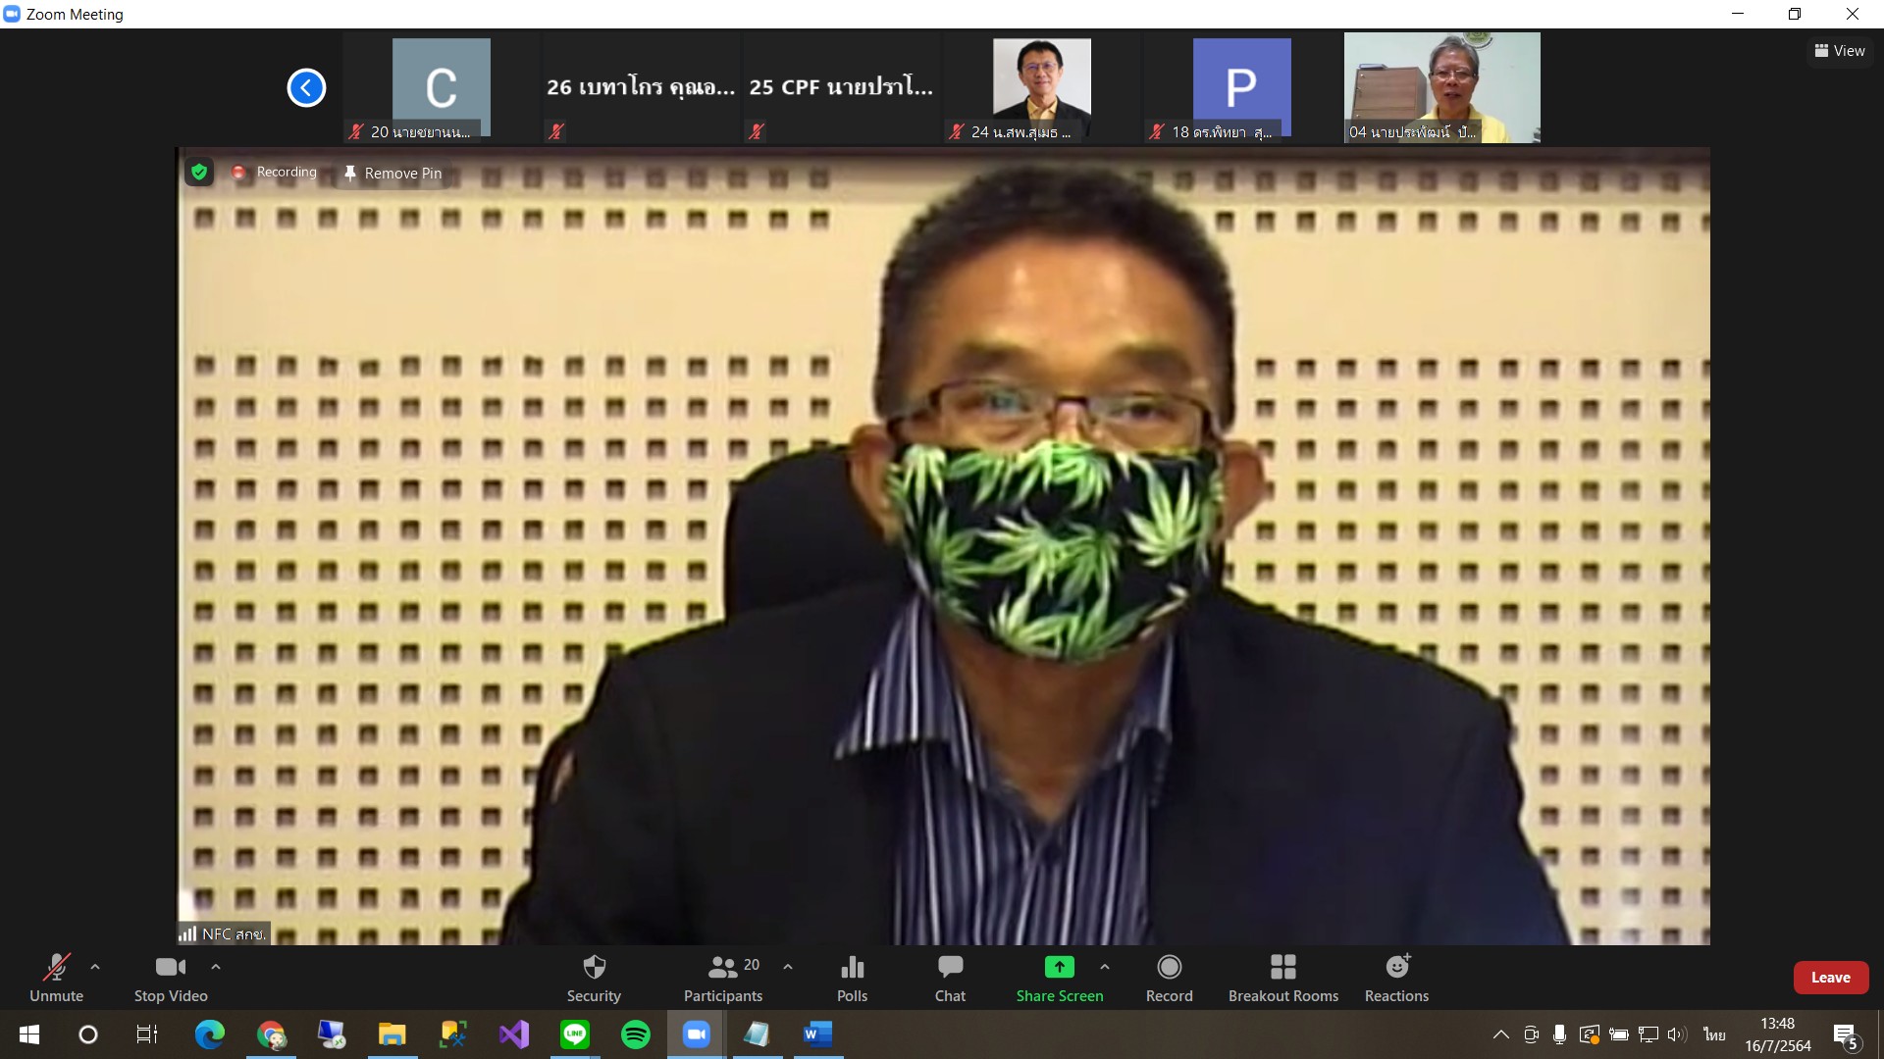Expand video options arrow next to Stop Video
The width and height of the screenshot is (1884, 1059).
[x=216, y=967]
